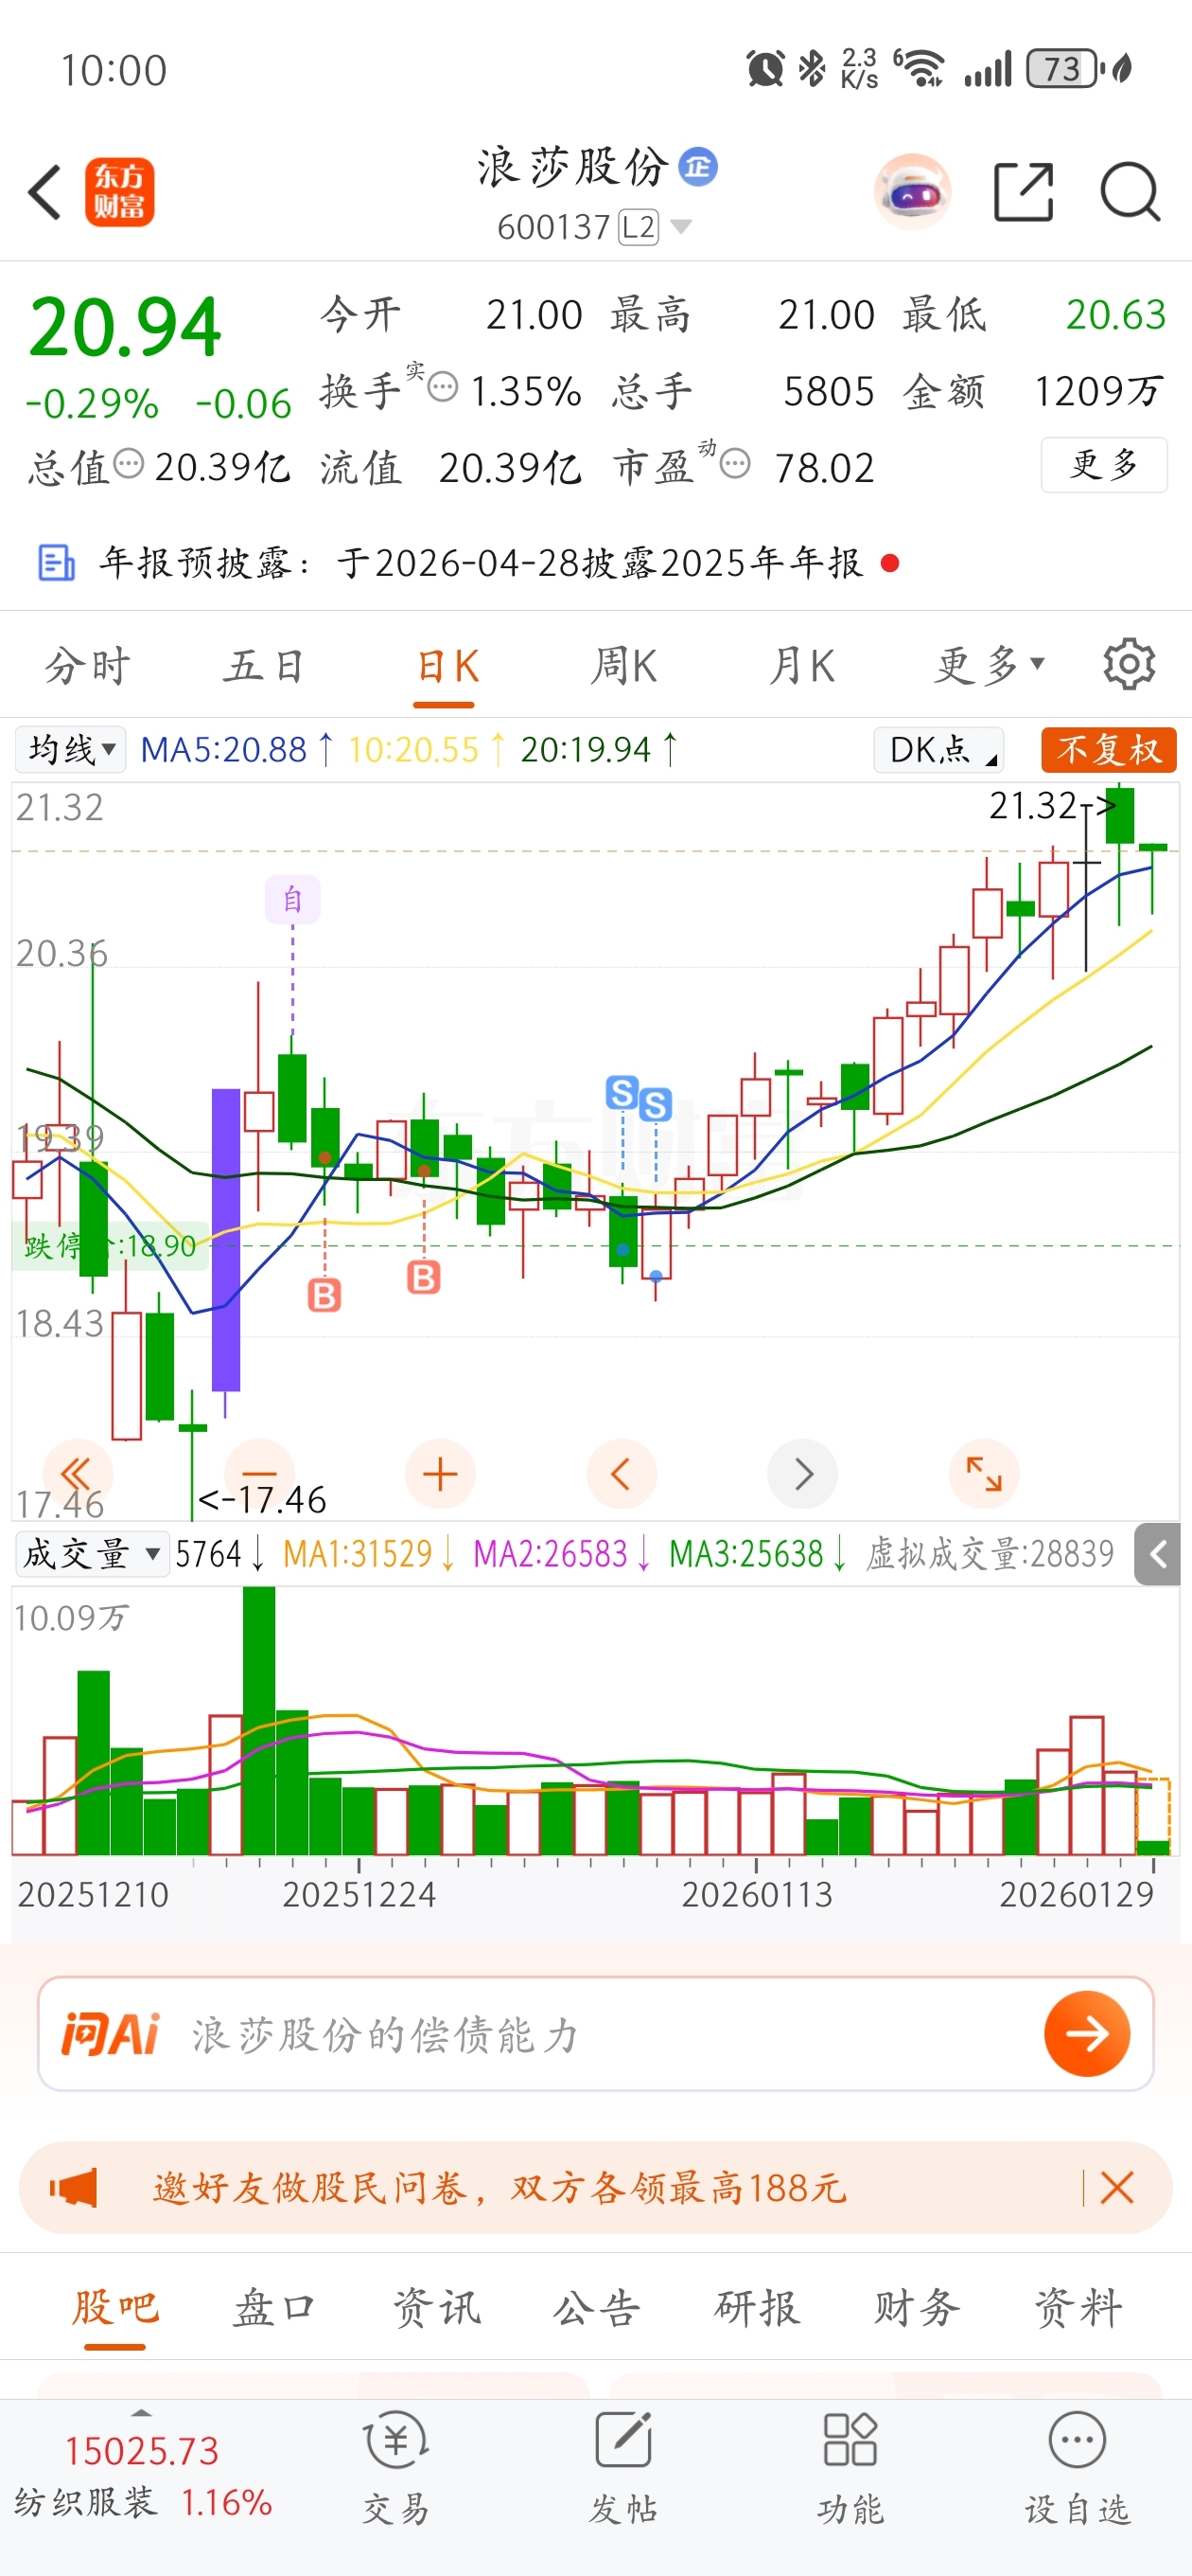
Task: Open chart settings gear icon
Action: 1129,664
